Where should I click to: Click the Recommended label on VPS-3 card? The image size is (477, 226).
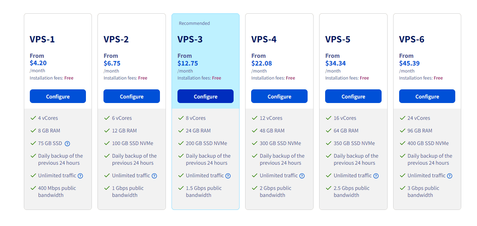[194, 23]
